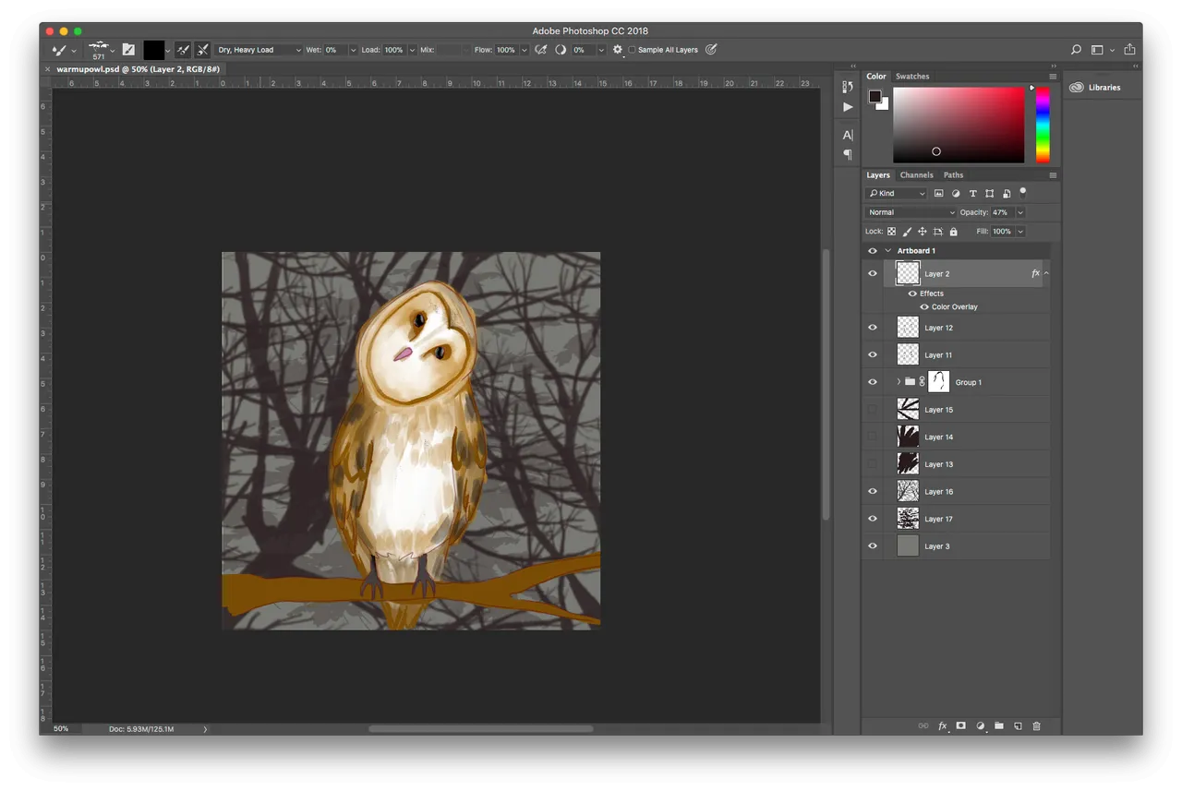
Task: Add a layer mask button
Action: [x=960, y=726]
